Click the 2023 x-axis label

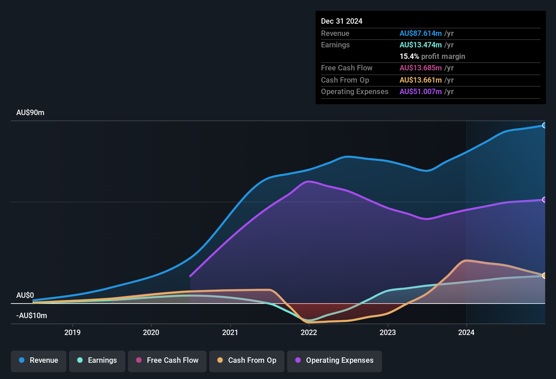click(x=388, y=332)
